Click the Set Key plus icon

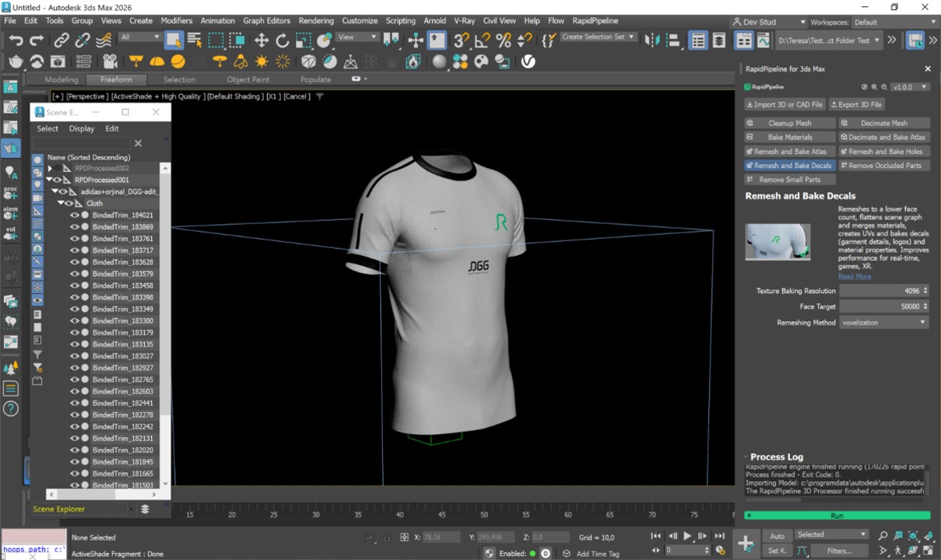(745, 543)
